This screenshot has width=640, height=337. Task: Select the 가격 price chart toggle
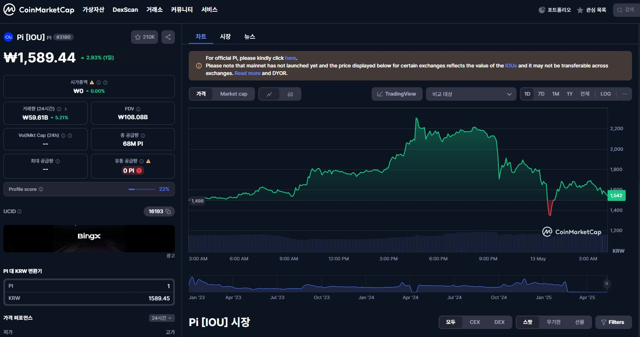[201, 94]
